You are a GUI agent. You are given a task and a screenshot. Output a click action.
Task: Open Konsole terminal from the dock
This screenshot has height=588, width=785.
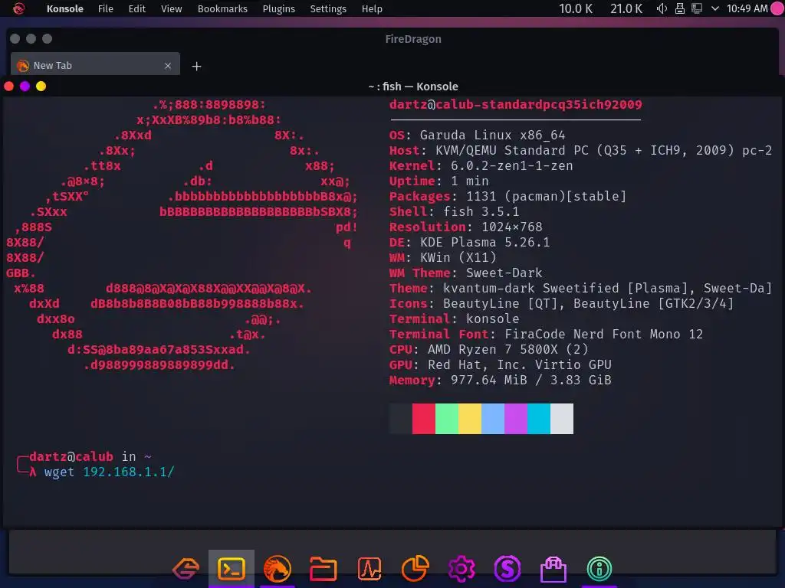tap(232, 569)
